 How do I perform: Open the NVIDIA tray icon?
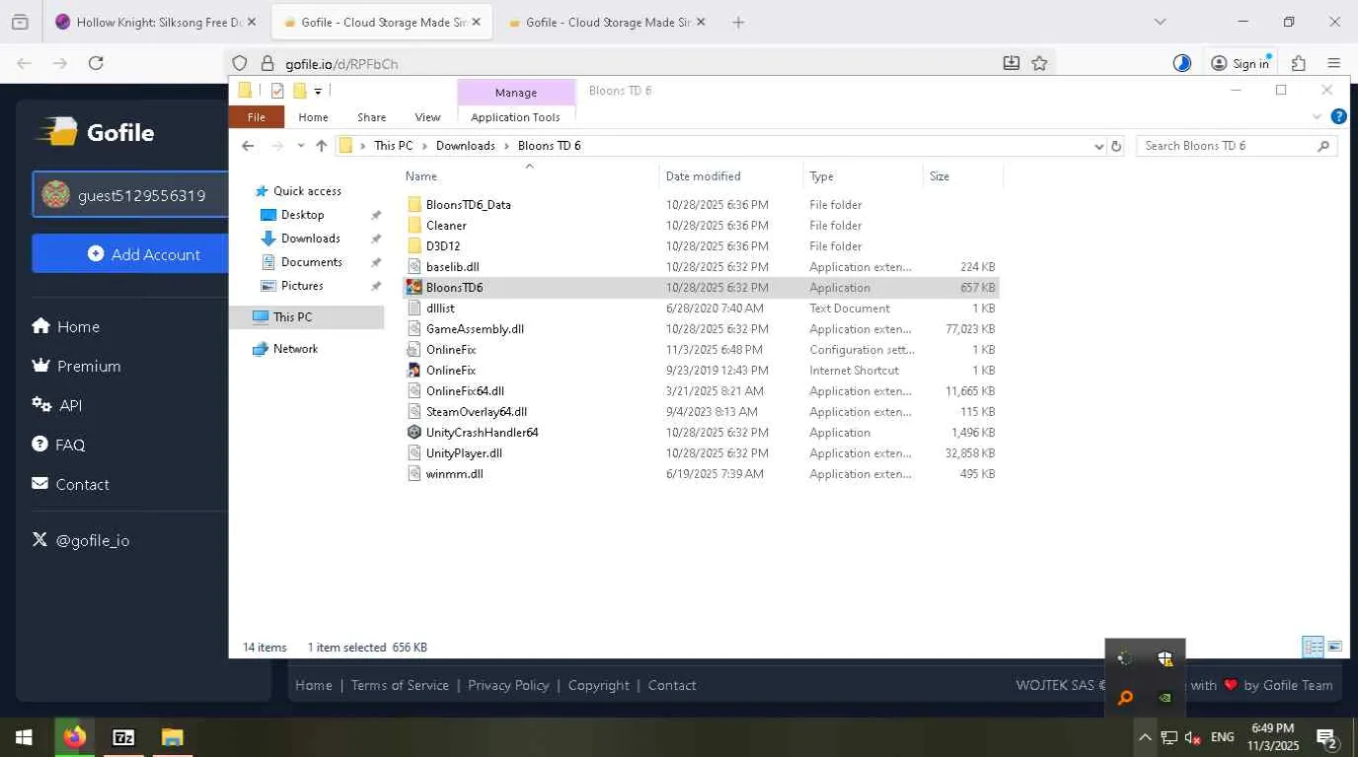click(1165, 698)
